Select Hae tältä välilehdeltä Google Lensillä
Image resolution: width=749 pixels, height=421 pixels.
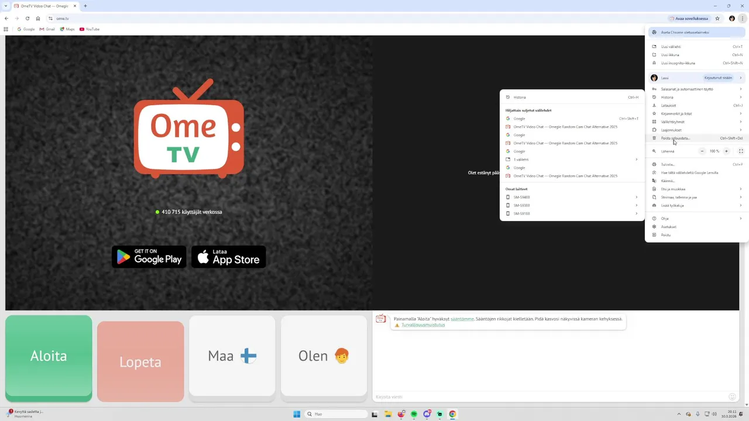click(696, 172)
